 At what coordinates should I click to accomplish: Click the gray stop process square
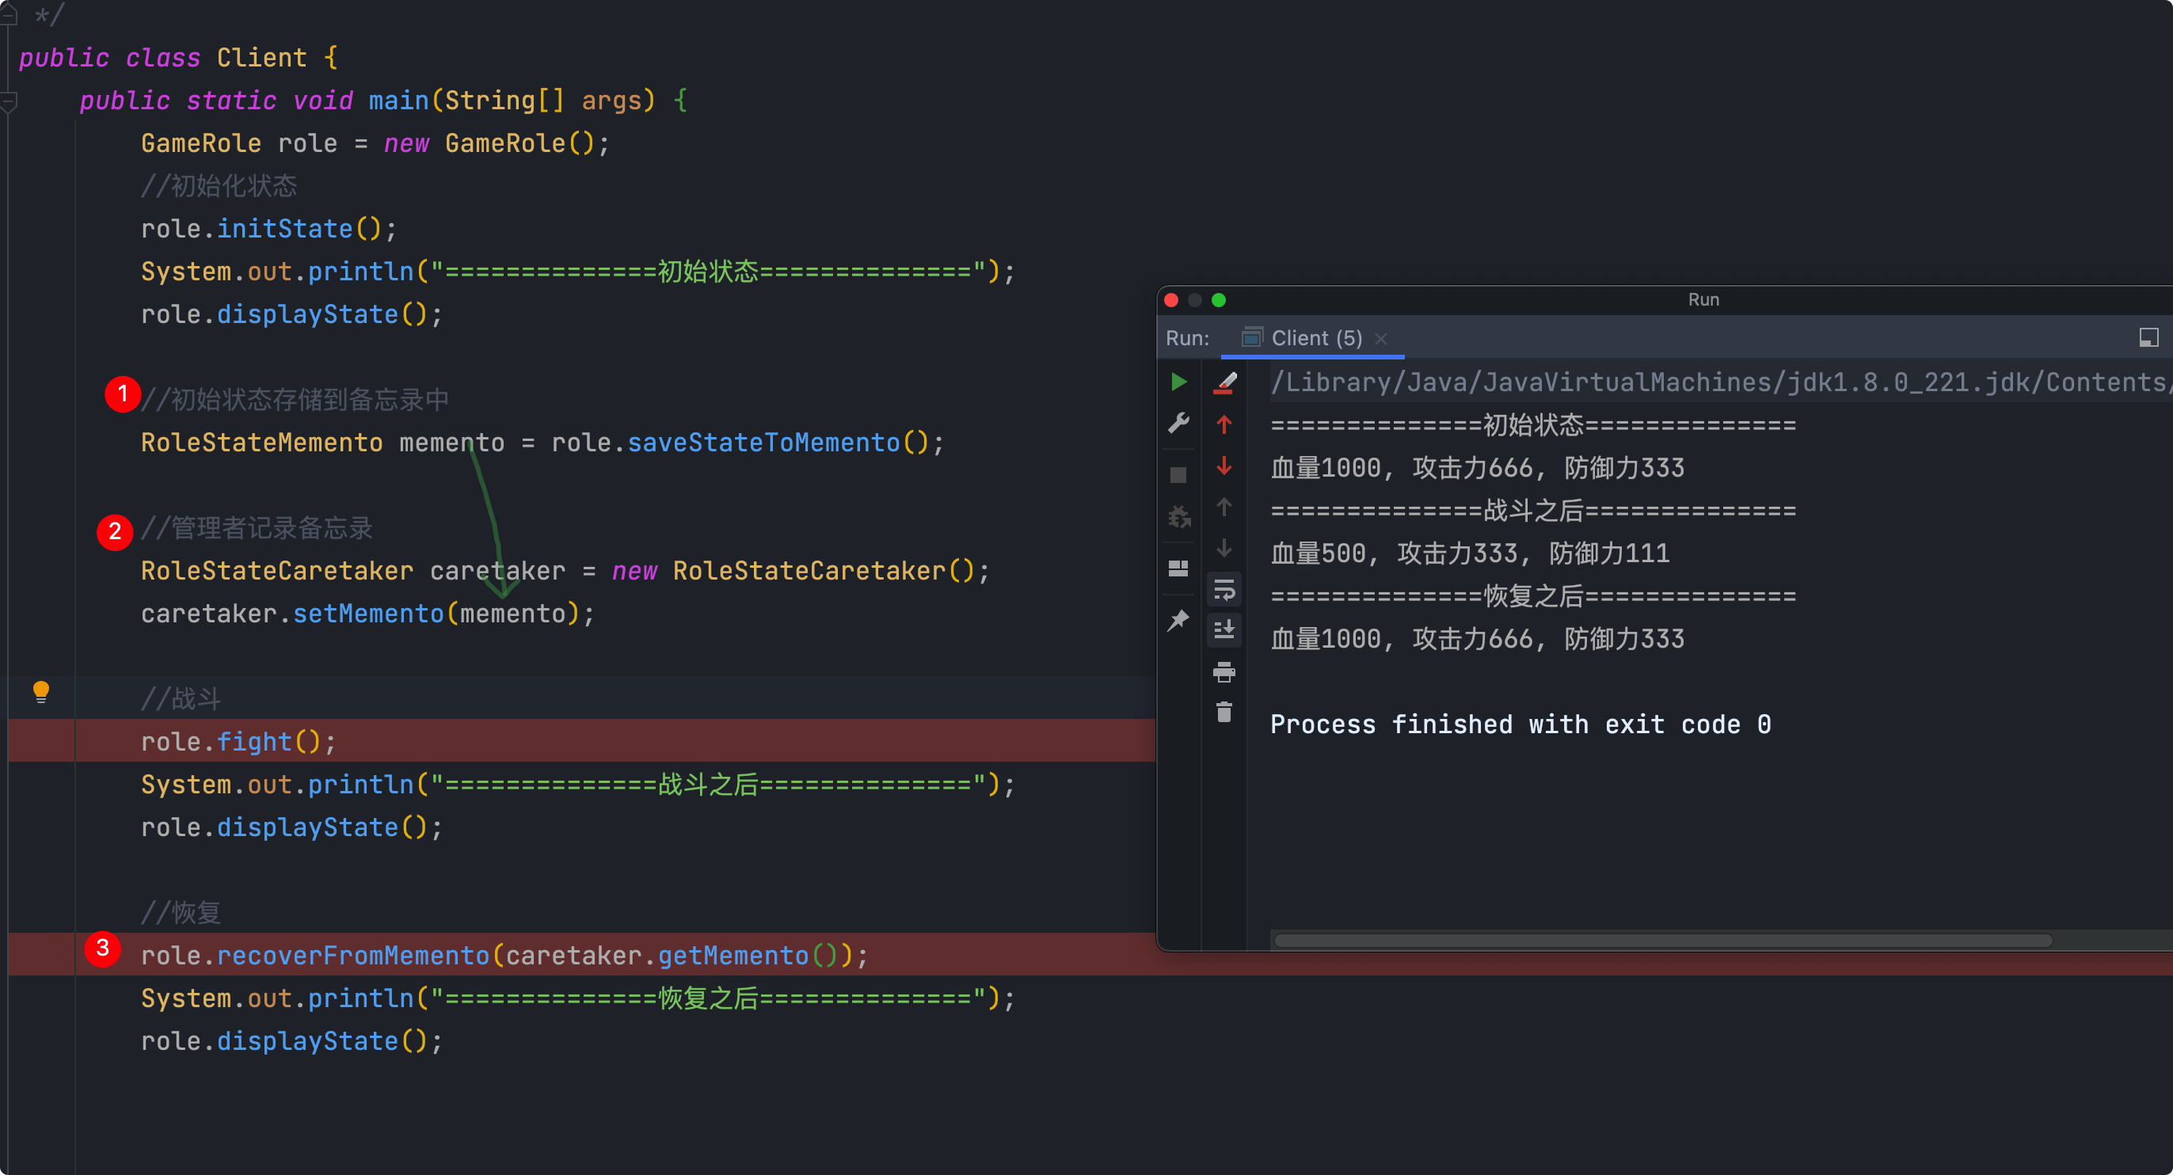click(1178, 475)
